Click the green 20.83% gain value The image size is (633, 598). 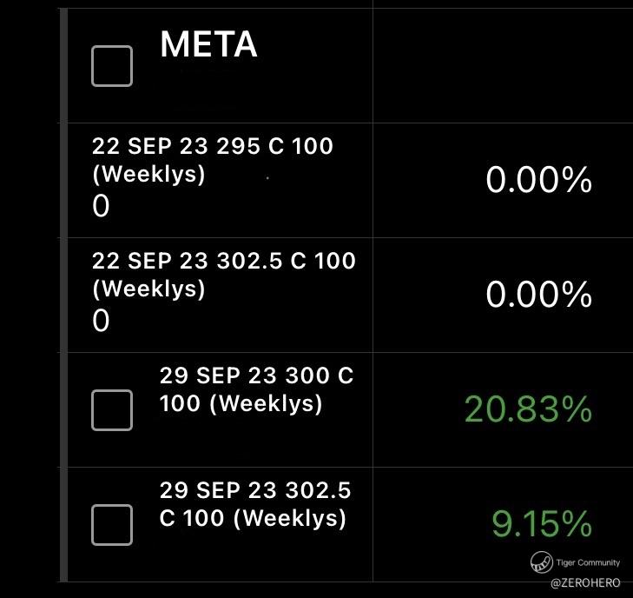527,409
